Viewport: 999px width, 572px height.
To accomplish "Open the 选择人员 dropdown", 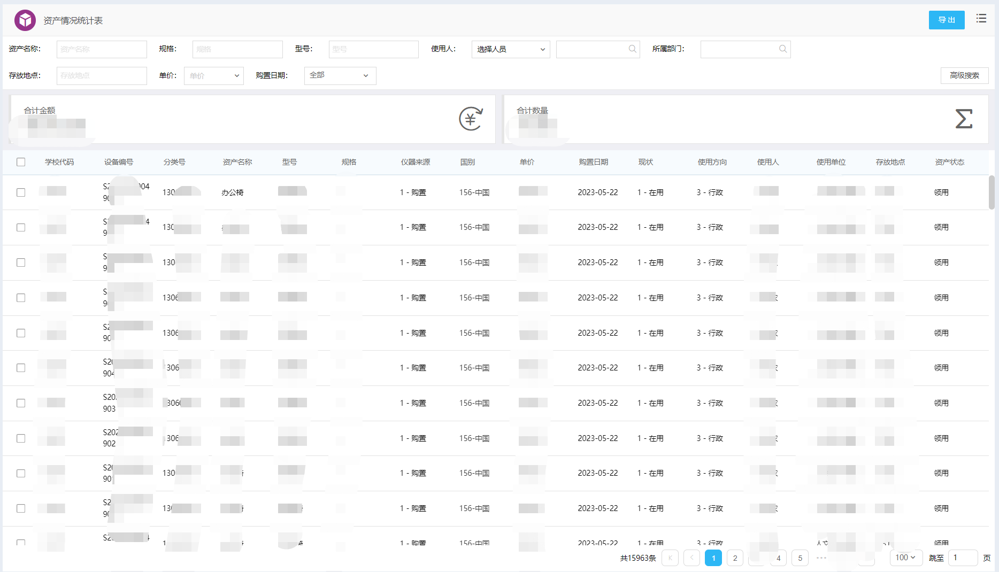I will [x=511, y=49].
